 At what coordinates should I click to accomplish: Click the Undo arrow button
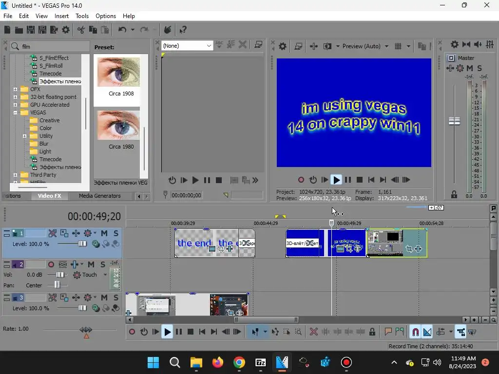[122, 30]
